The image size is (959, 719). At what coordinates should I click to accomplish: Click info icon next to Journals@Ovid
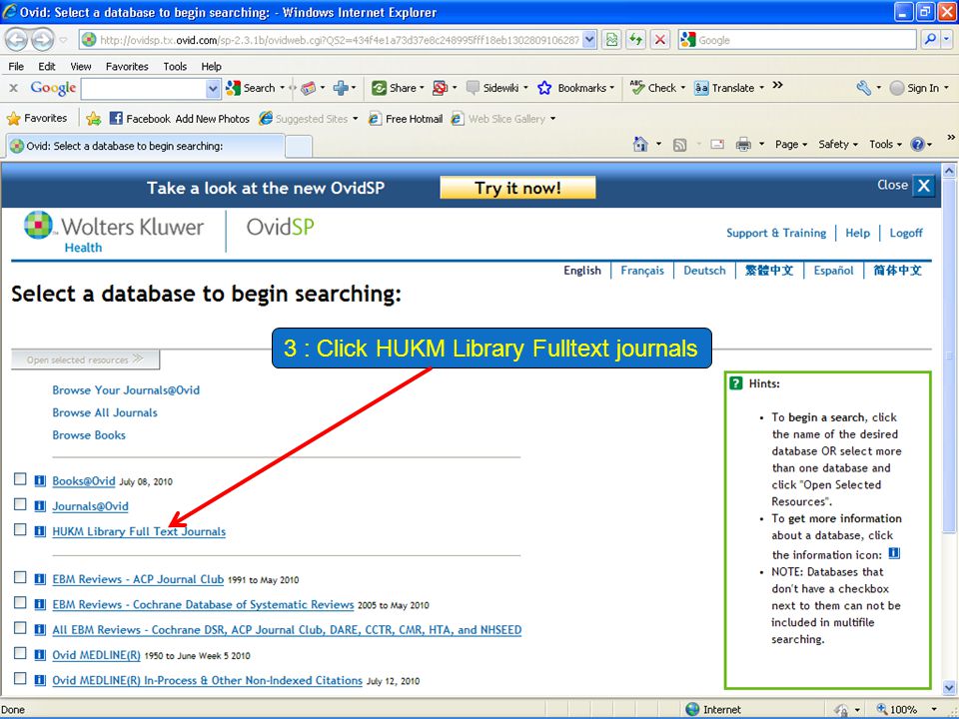40,506
